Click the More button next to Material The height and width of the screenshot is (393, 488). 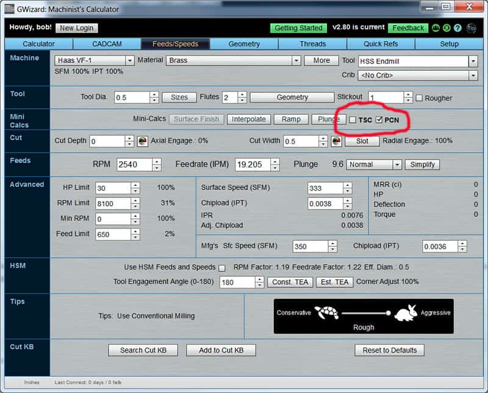(x=321, y=61)
